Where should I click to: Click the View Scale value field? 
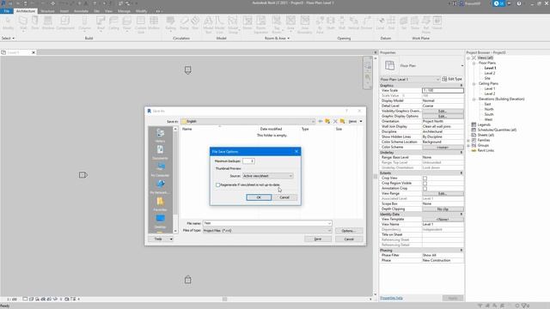point(443,90)
